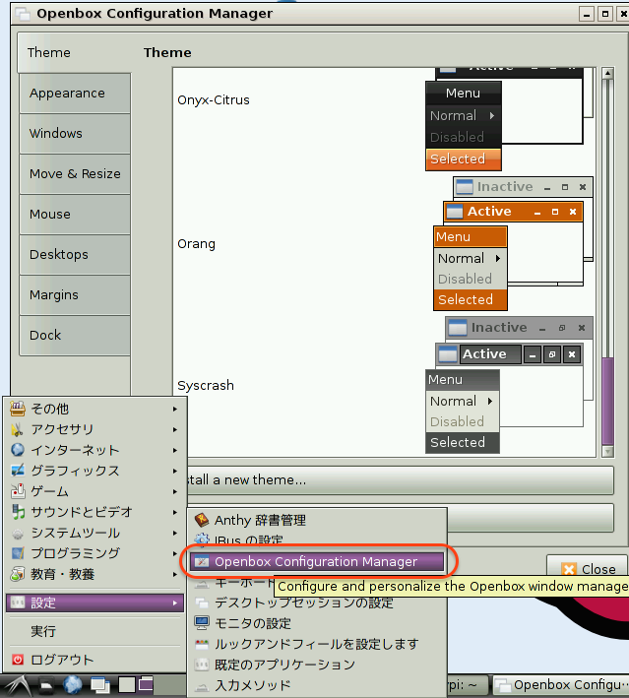Click the Onyx-Citrus theme preview thumbnail
Image resolution: width=629 pixels, height=698 pixels.
[x=509, y=119]
